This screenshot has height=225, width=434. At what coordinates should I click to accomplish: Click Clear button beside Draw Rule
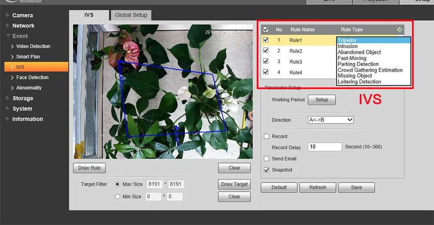234,168
